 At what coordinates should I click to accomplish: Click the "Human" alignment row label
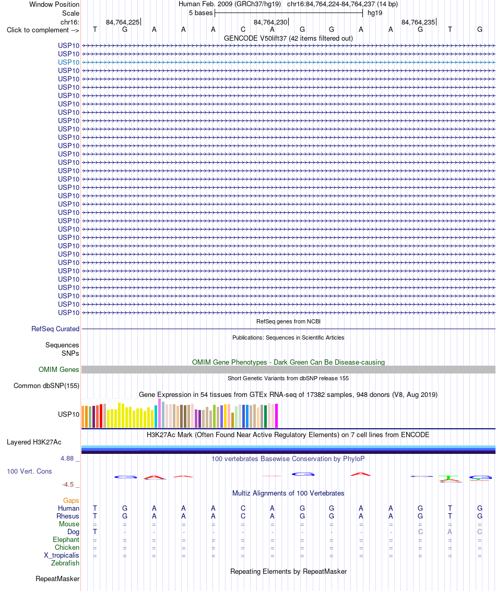point(68,509)
